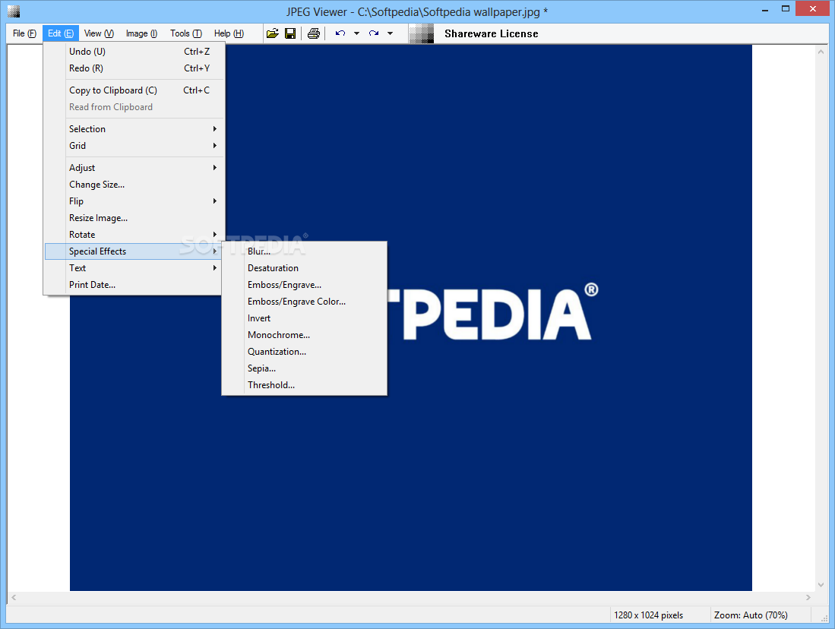Click the Zoom: Auto (70%) status text
The height and width of the screenshot is (629, 835).
tap(751, 615)
